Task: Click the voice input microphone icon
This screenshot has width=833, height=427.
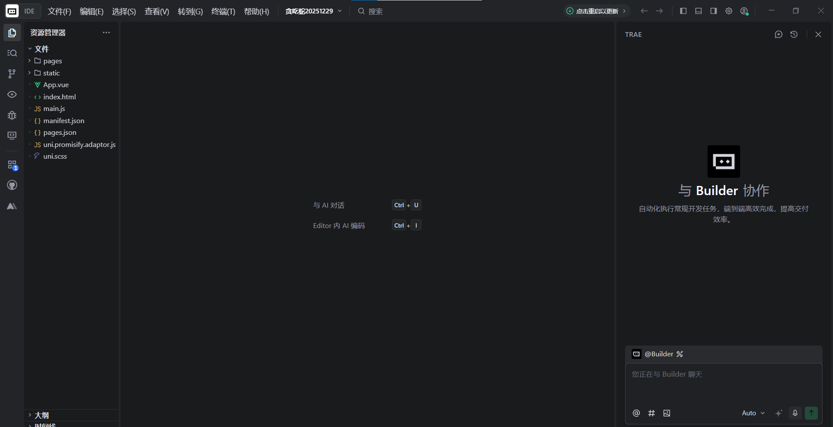Action: (795, 413)
